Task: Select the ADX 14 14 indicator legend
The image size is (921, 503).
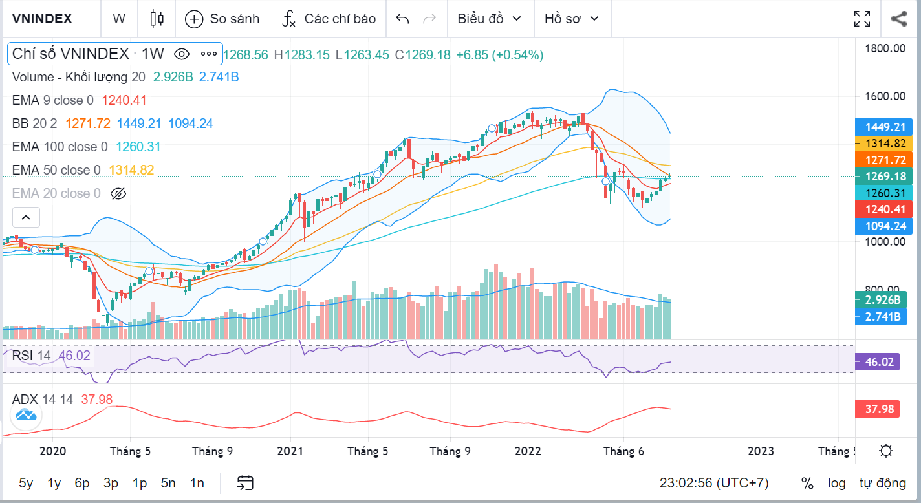Action: coord(43,400)
